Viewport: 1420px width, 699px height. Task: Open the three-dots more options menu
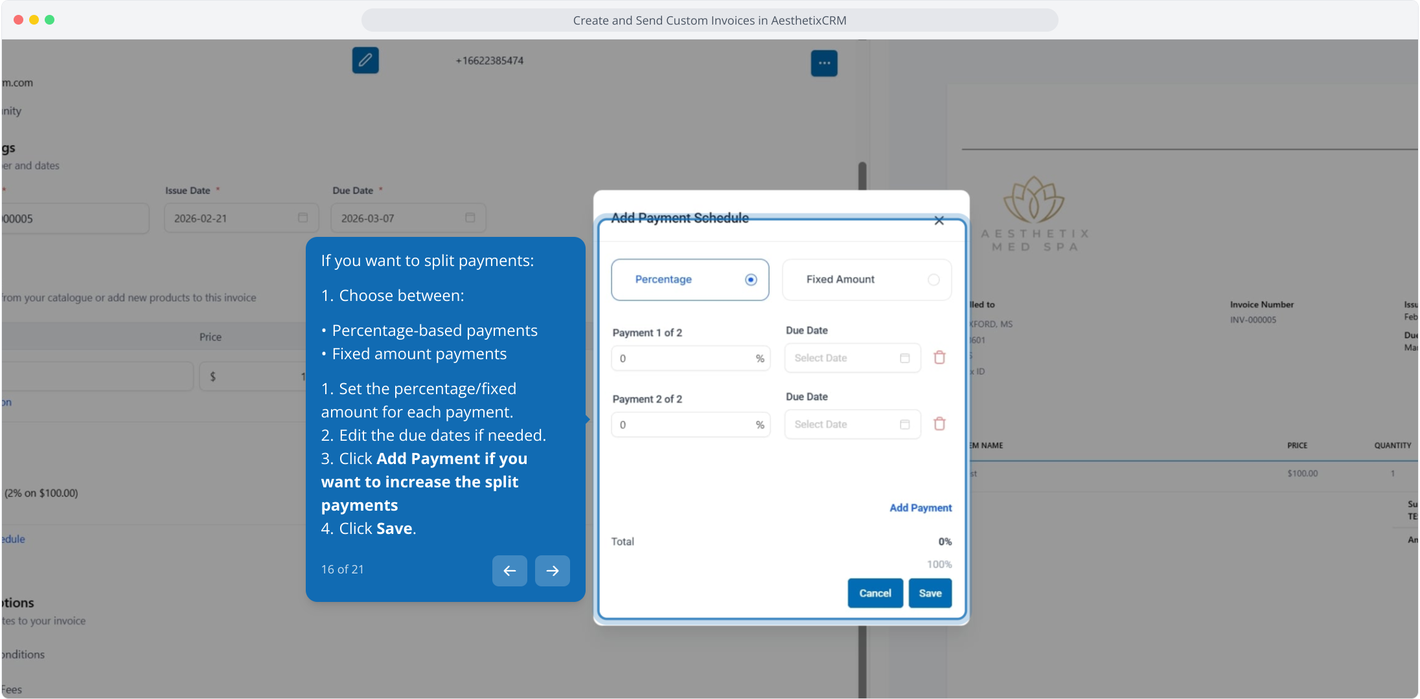tap(824, 63)
